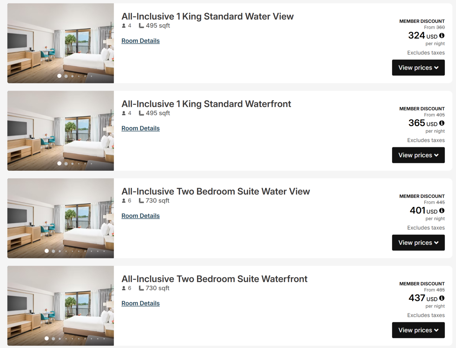Open Room Details for Two Bedroom Suite Water View
456x348 pixels.
[140, 216]
